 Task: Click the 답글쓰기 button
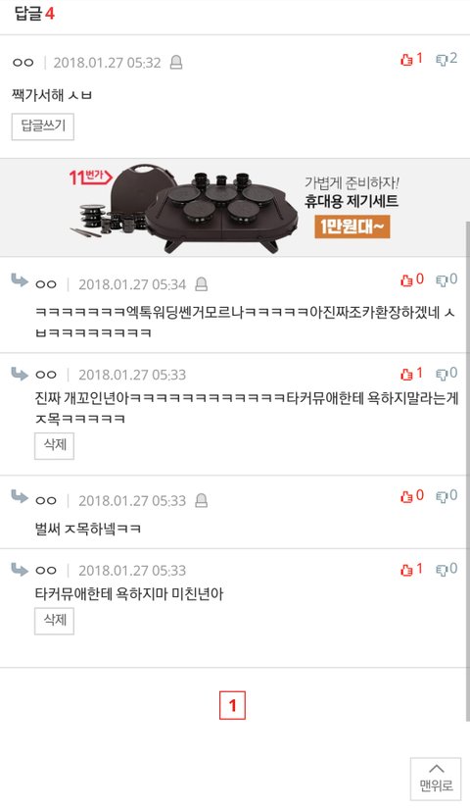pyautogui.click(x=43, y=127)
